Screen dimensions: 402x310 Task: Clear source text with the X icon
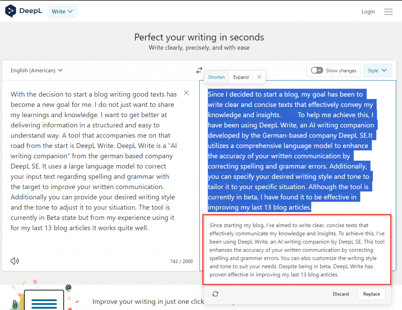tap(186, 93)
